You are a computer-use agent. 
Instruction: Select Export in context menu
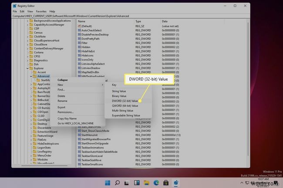[61, 107]
